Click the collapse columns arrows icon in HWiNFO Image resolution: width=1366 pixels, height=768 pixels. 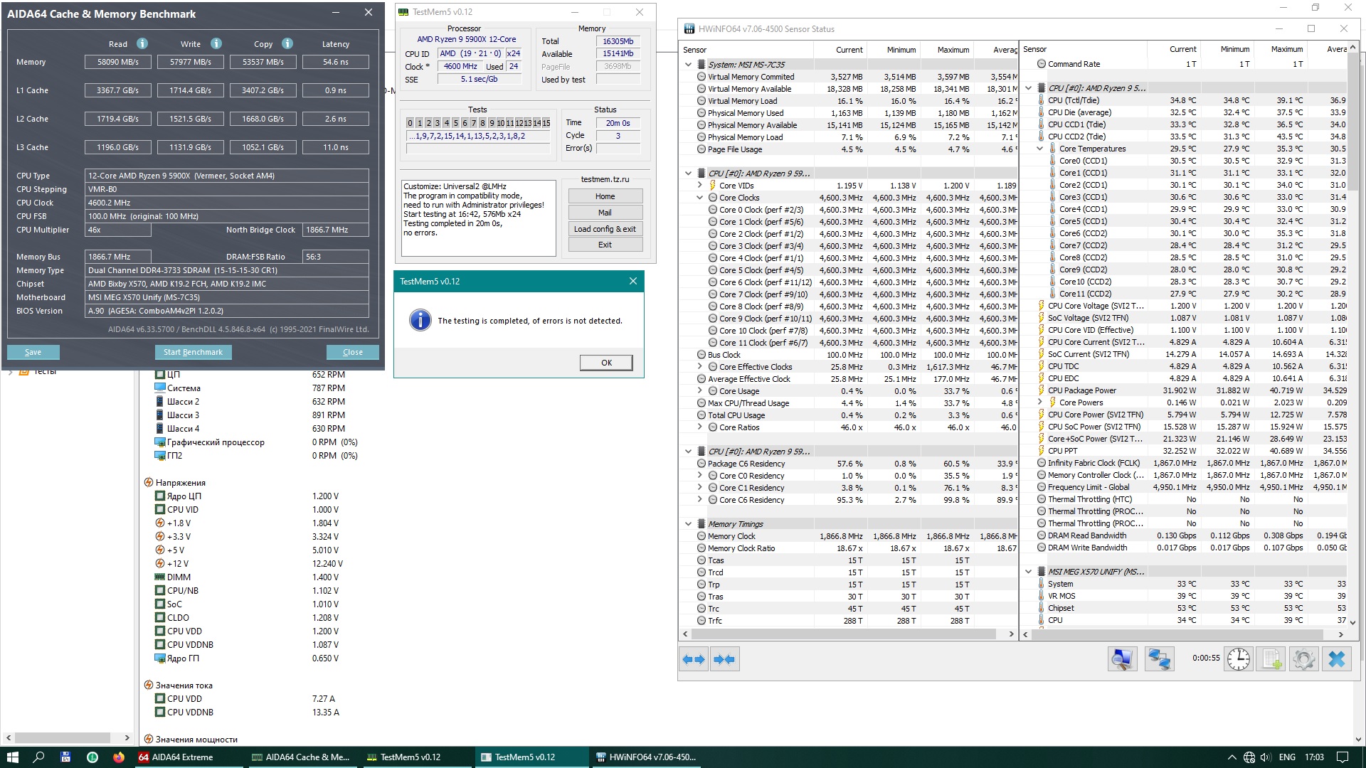[x=724, y=659]
